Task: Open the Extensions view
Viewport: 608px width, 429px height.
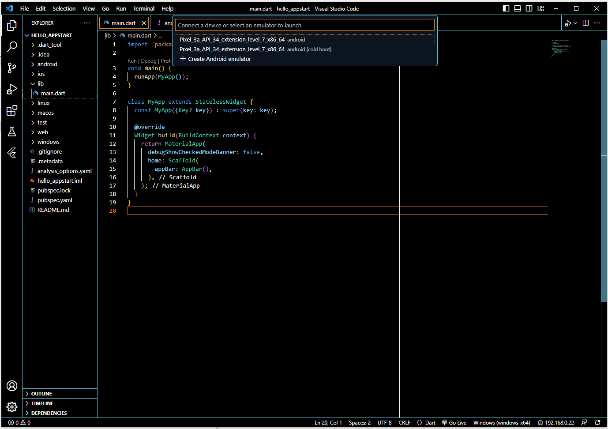Action: tap(12, 110)
